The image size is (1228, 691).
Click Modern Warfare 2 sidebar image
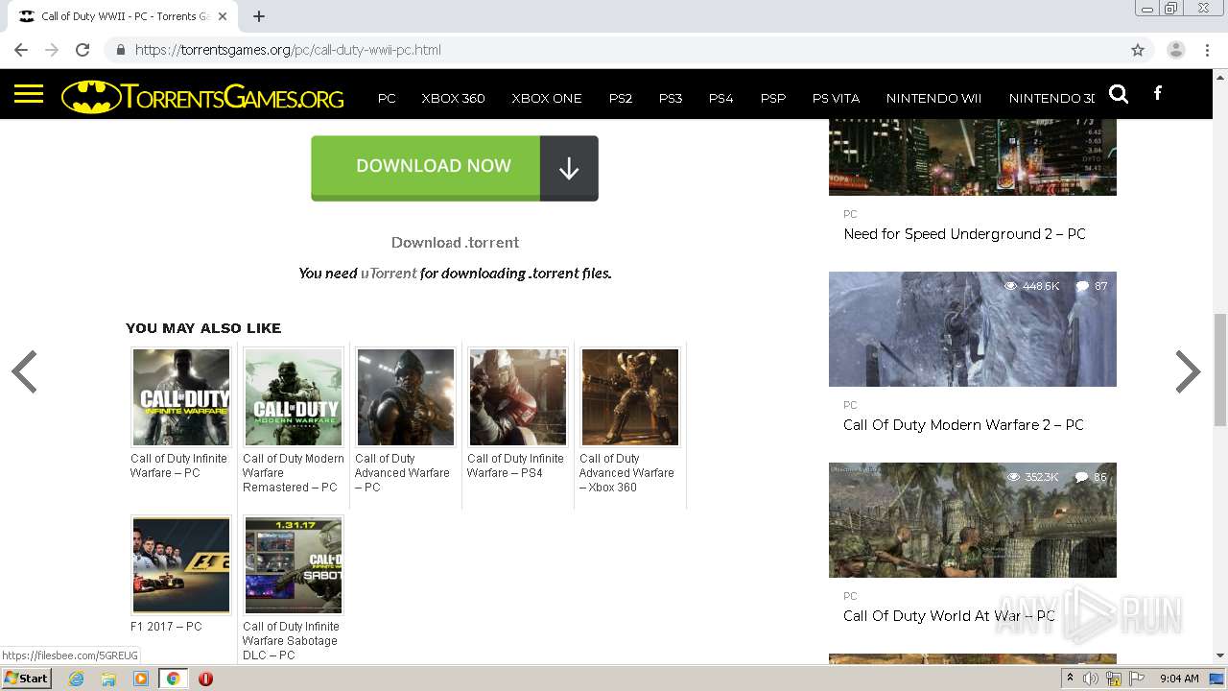click(x=973, y=329)
